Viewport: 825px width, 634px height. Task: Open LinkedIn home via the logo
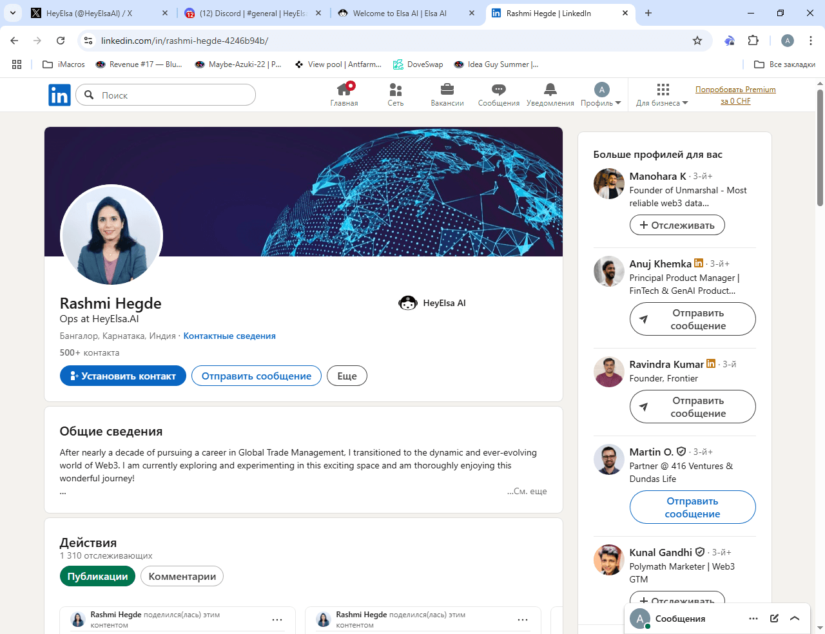click(x=59, y=95)
